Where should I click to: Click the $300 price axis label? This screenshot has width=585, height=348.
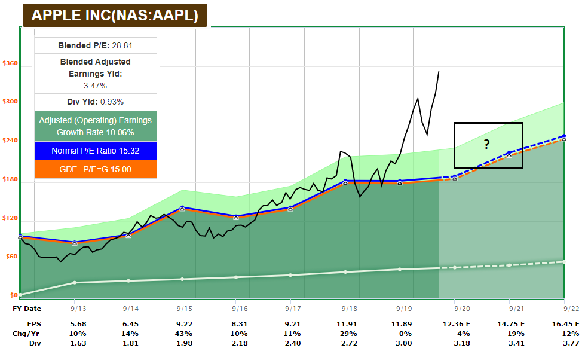(x=10, y=102)
